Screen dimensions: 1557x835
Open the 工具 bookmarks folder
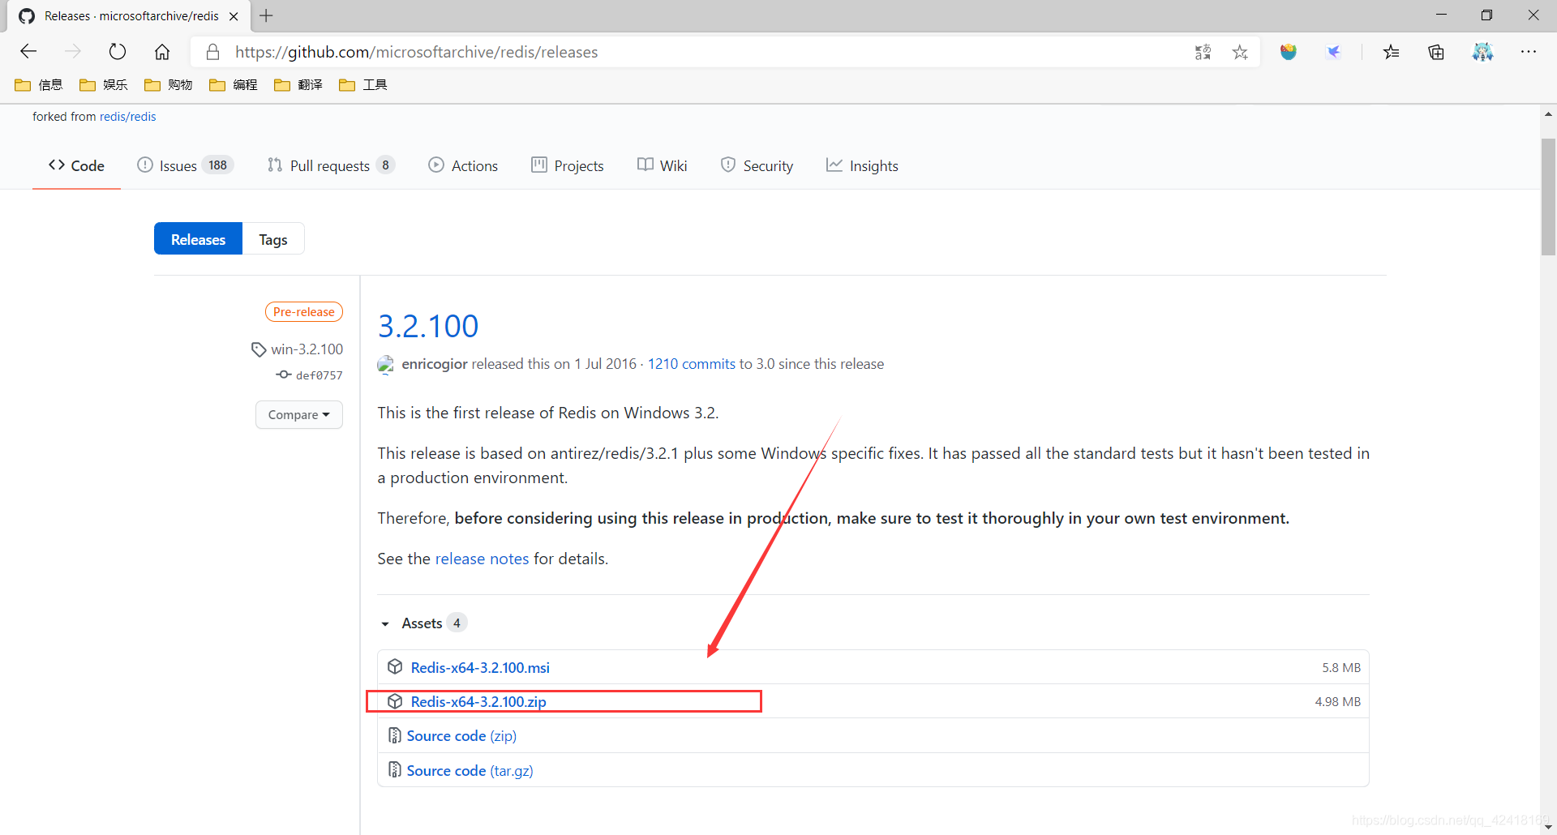click(363, 84)
